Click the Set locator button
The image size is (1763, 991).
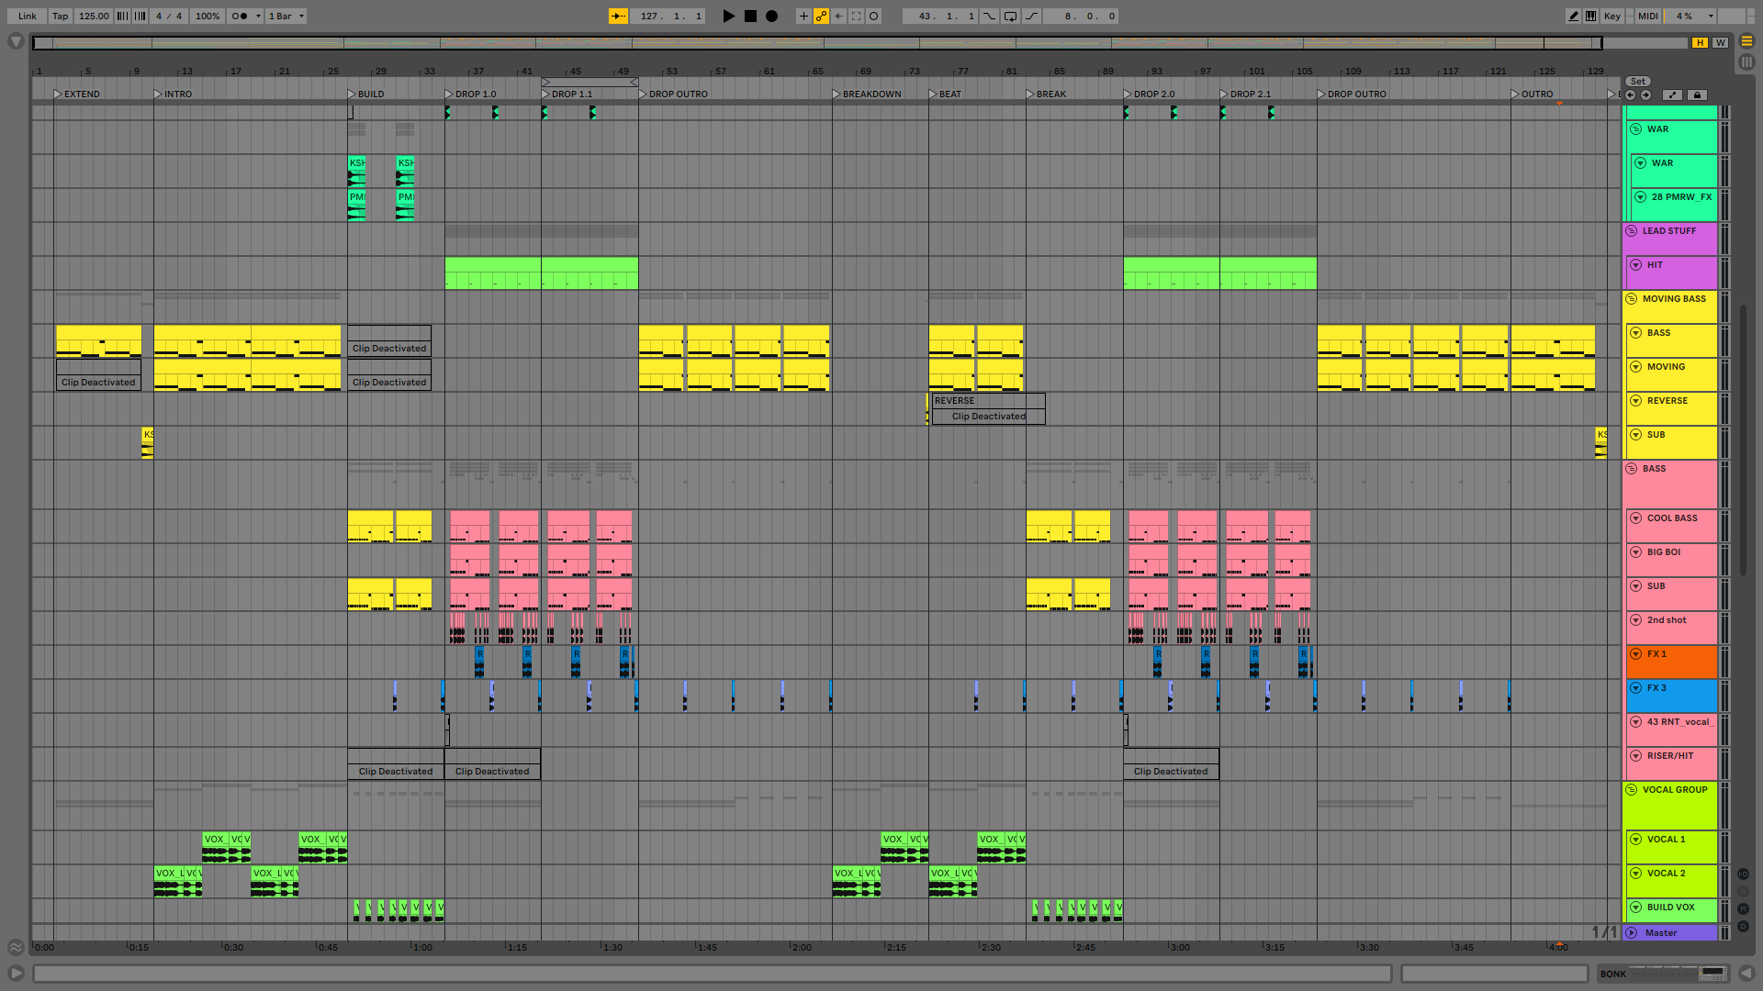1637,81
